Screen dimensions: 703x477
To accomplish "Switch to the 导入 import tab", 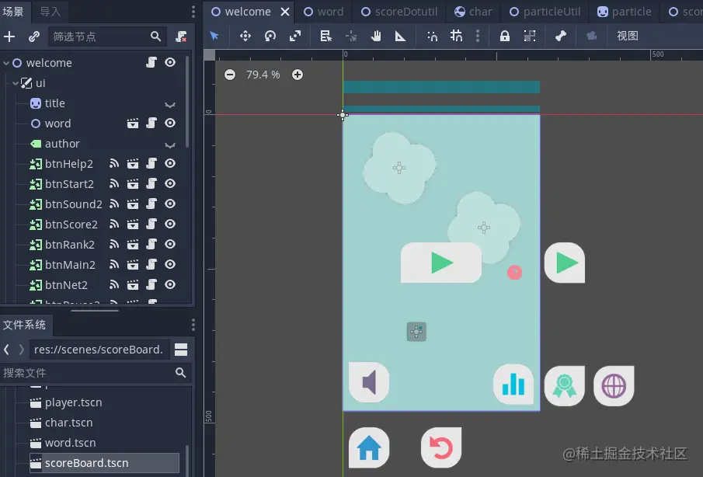I will pyautogui.click(x=50, y=11).
